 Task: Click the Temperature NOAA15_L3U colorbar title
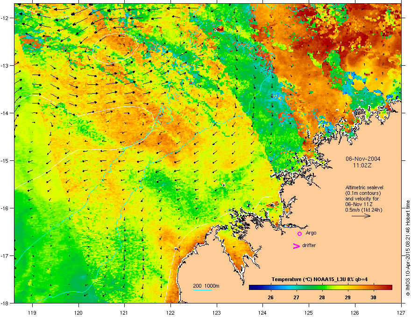click(x=319, y=279)
